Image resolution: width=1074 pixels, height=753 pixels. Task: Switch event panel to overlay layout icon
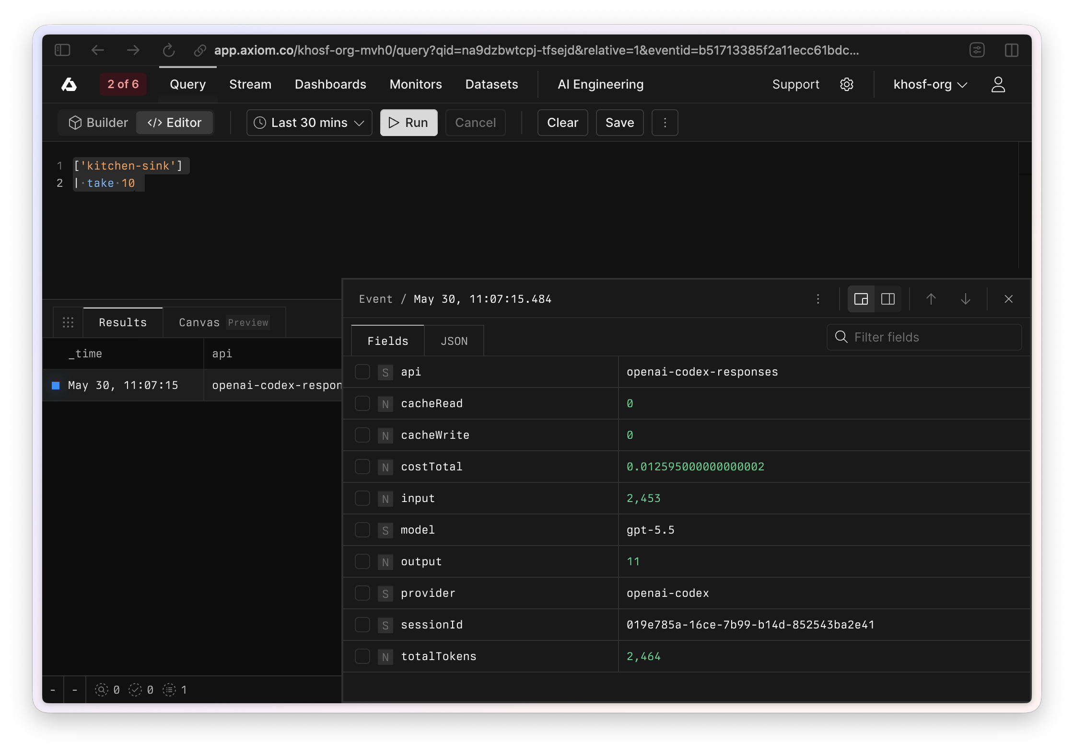(861, 299)
